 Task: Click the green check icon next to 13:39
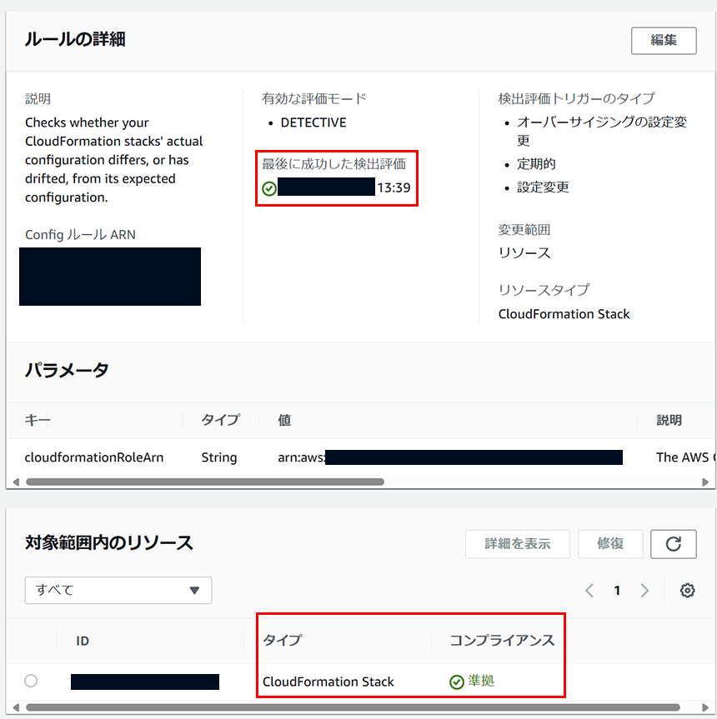[x=269, y=188]
